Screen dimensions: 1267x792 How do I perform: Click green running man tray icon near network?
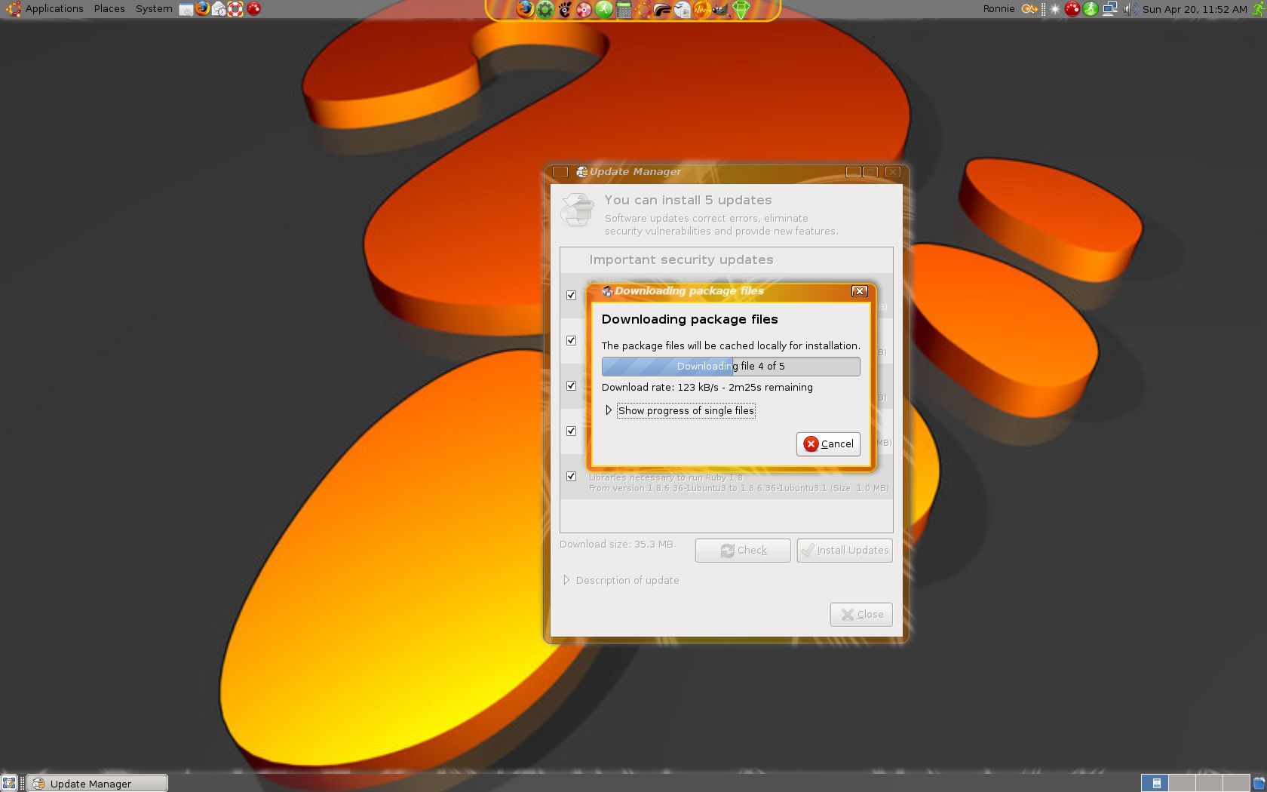[x=1091, y=9]
